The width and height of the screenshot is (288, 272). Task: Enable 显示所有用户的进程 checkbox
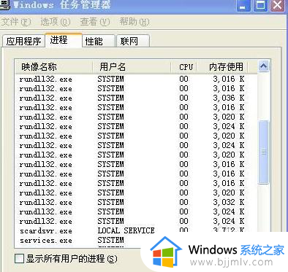tap(20, 259)
